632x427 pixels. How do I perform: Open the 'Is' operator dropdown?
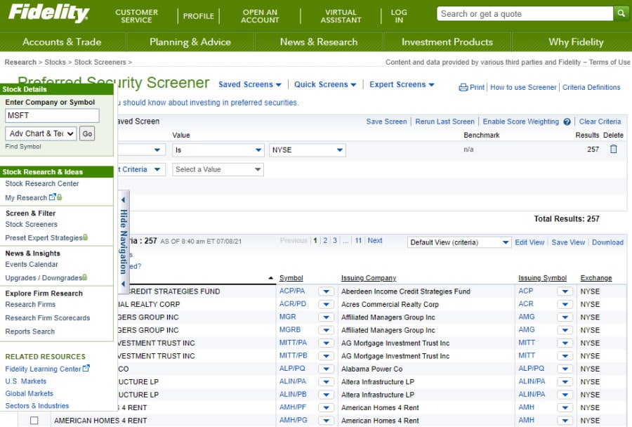pos(218,150)
